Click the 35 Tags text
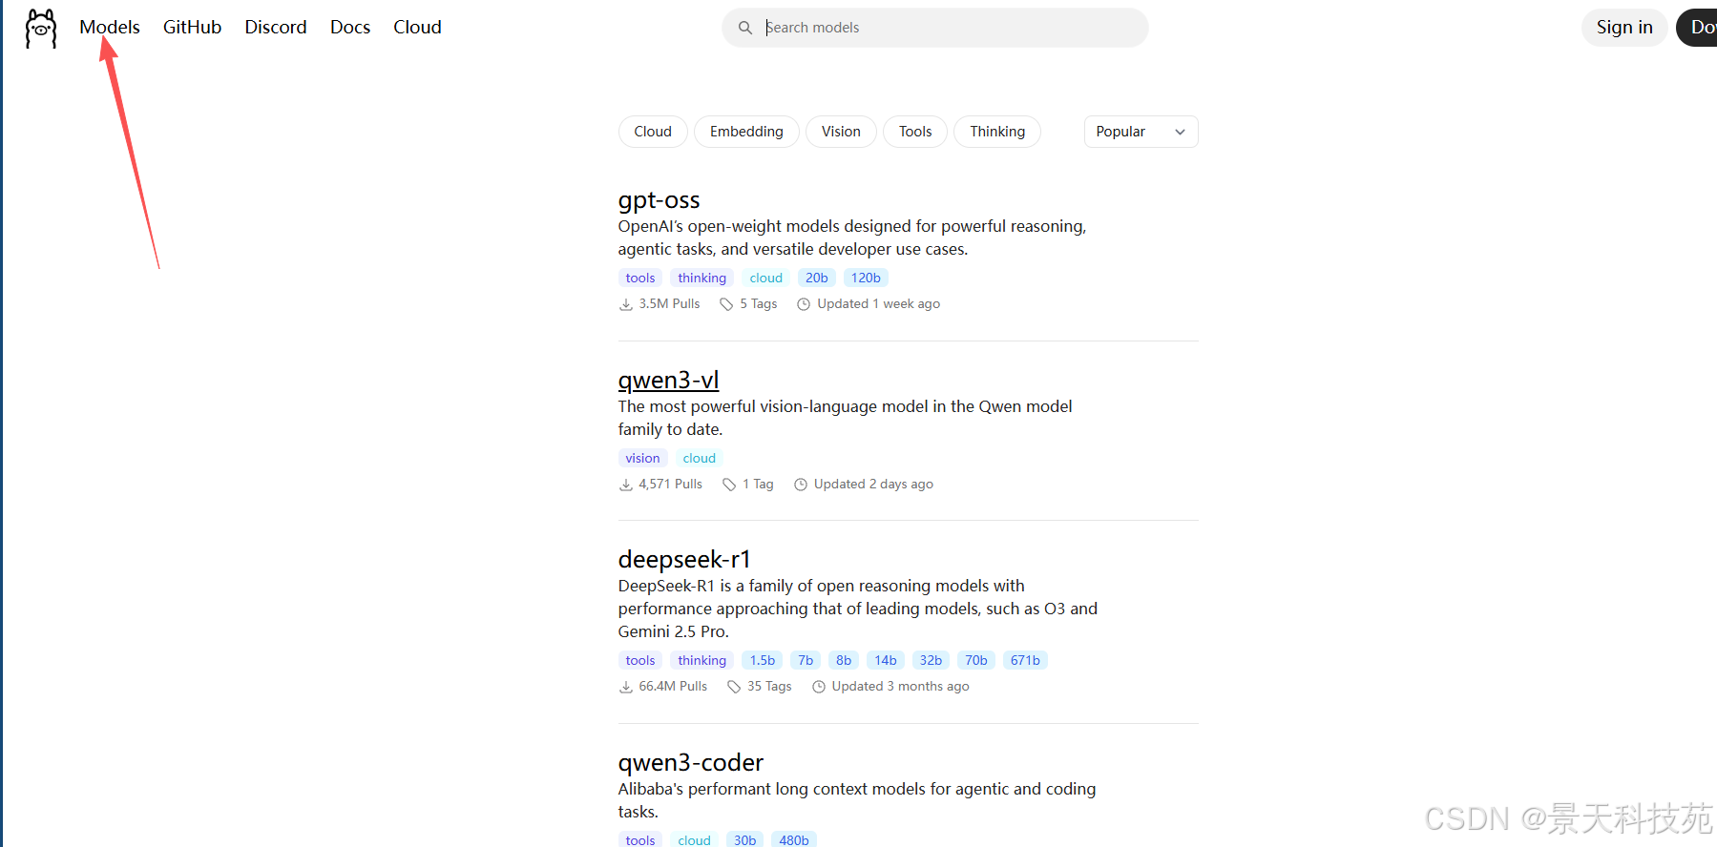Image resolution: width=1717 pixels, height=847 pixels. (x=769, y=687)
